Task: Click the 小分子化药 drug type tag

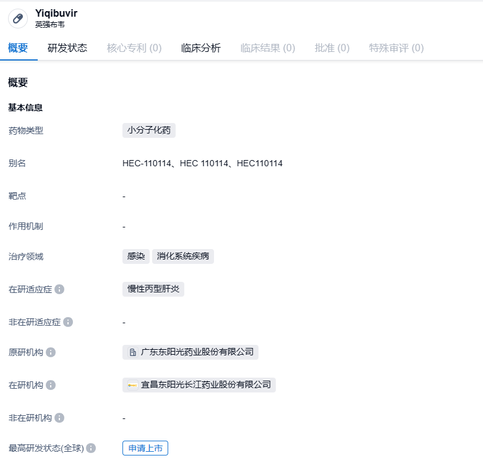Action: pos(149,130)
